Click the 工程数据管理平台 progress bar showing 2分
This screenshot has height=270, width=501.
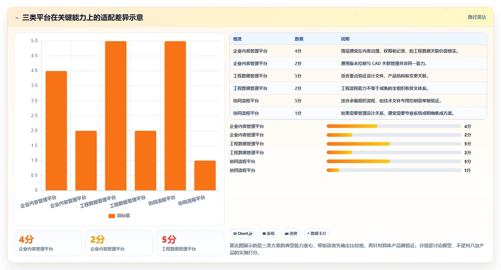pyautogui.click(x=394, y=153)
